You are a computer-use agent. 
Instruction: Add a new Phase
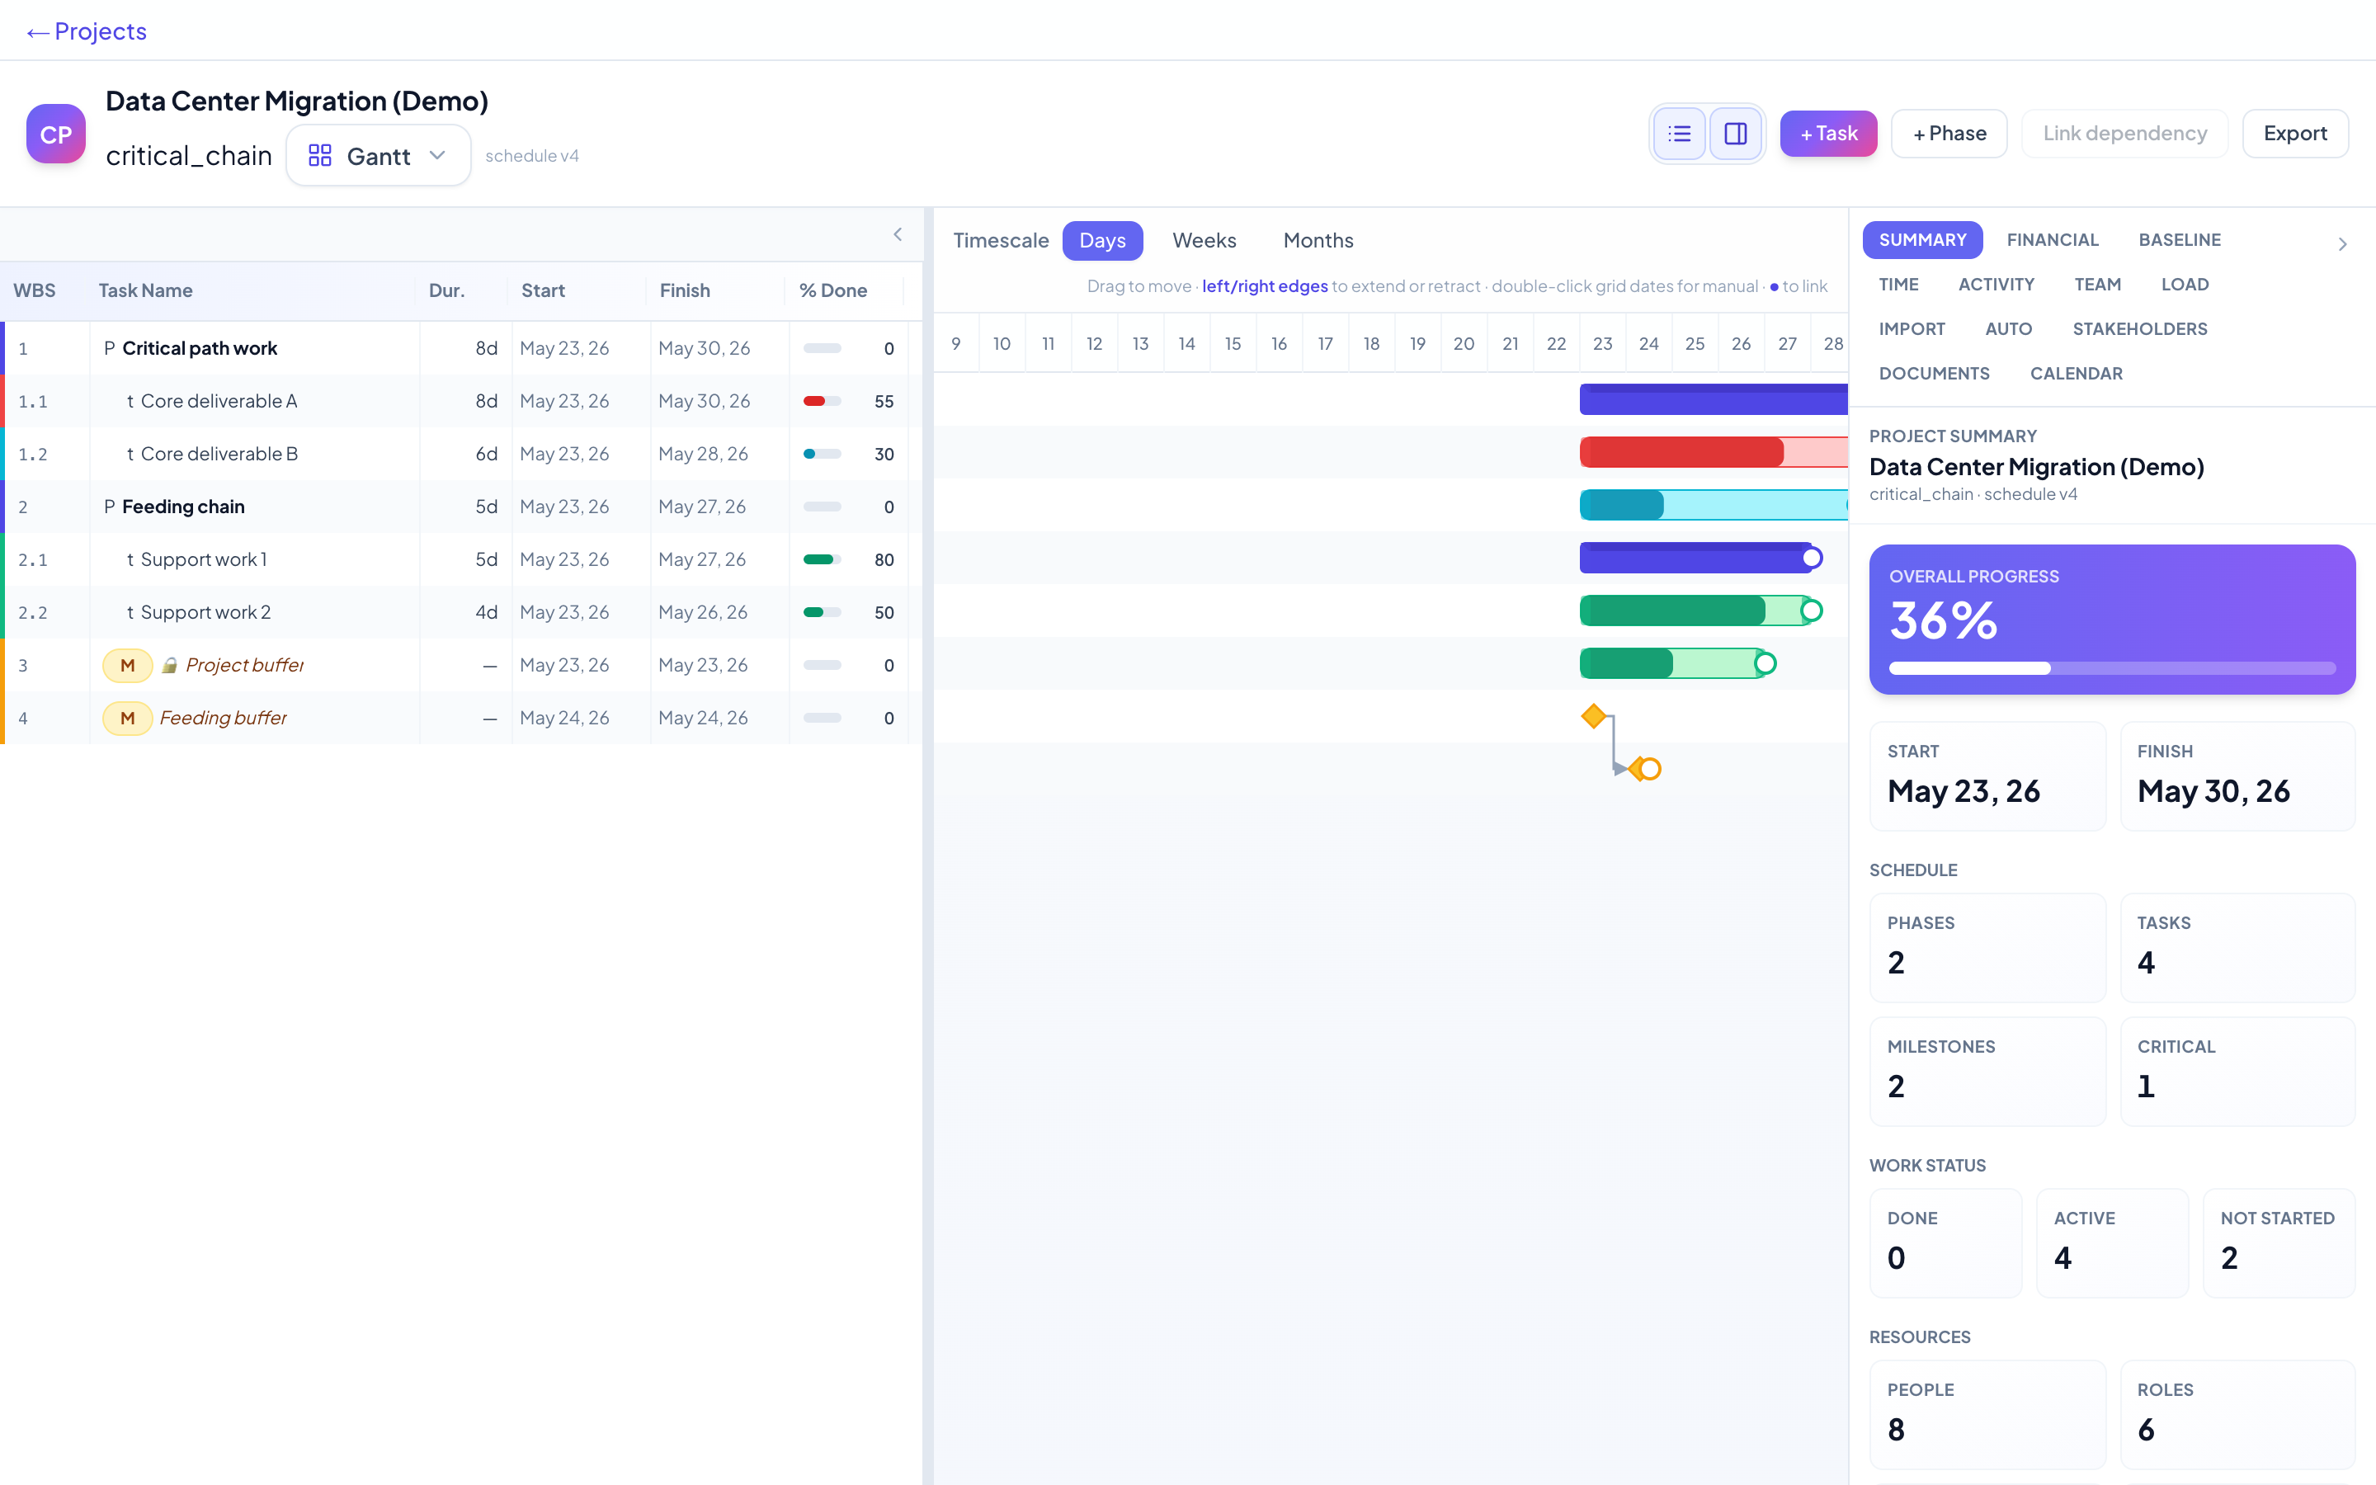pos(1949,134)
